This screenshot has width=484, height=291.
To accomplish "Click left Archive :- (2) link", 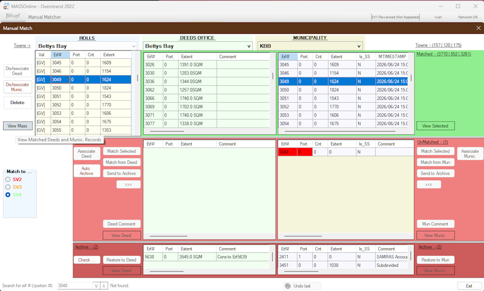I will [86, 247].
